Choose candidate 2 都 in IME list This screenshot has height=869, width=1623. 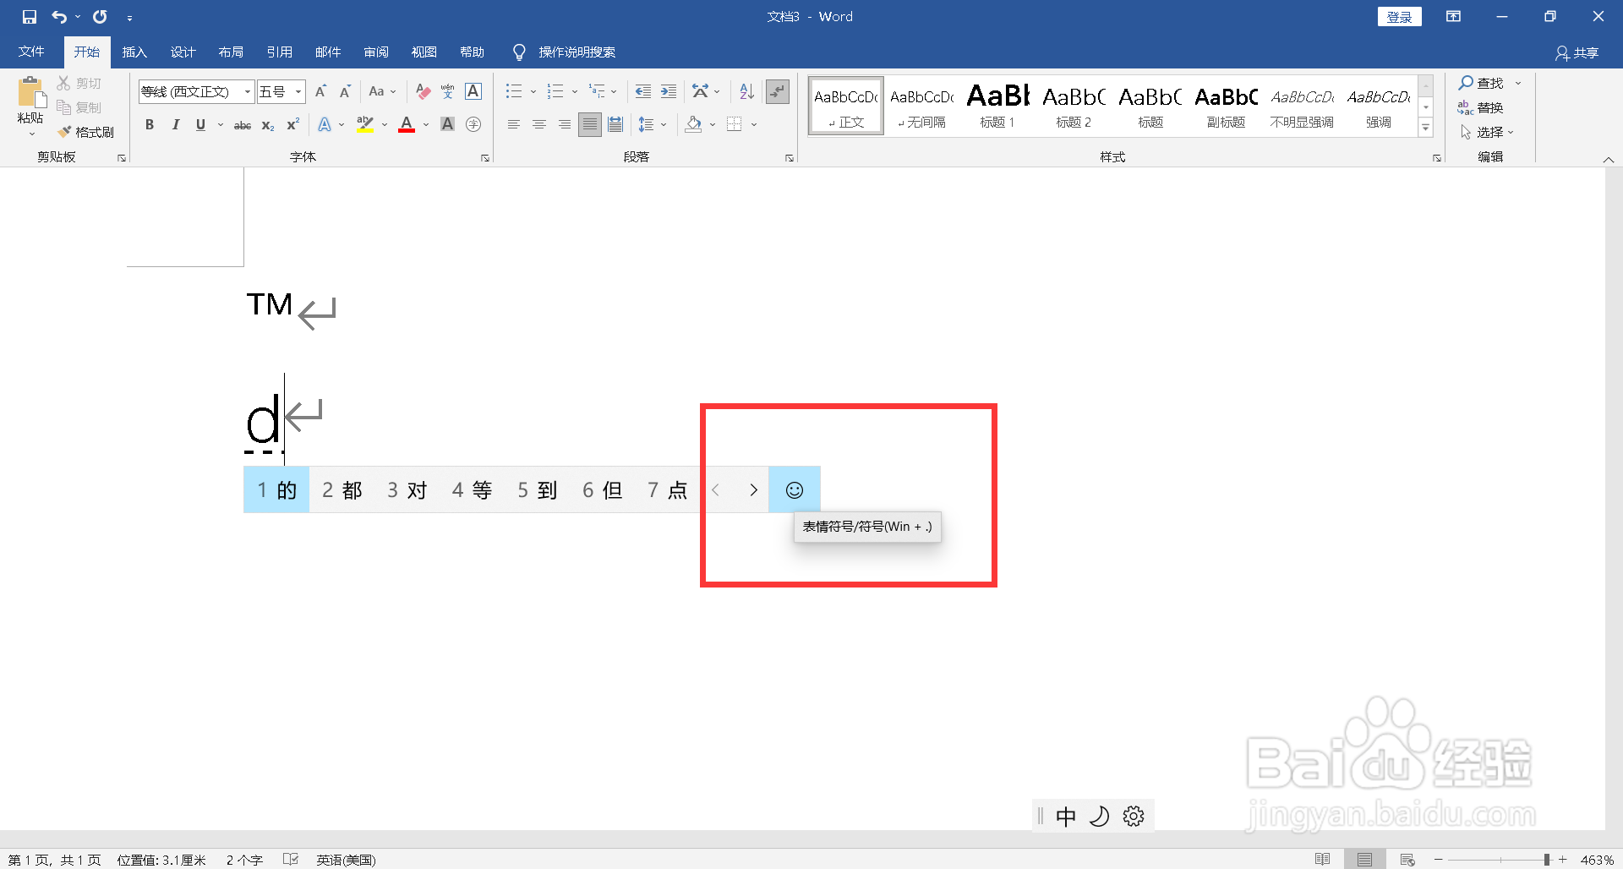[342, 490]
